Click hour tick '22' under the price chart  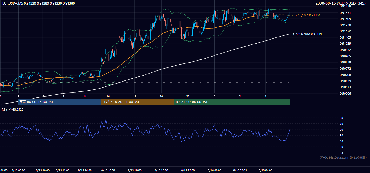188,97
